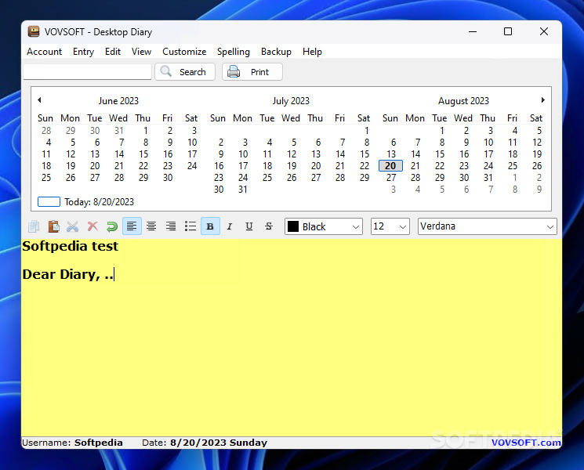Select June 1 in the calendar

(146, 131)
